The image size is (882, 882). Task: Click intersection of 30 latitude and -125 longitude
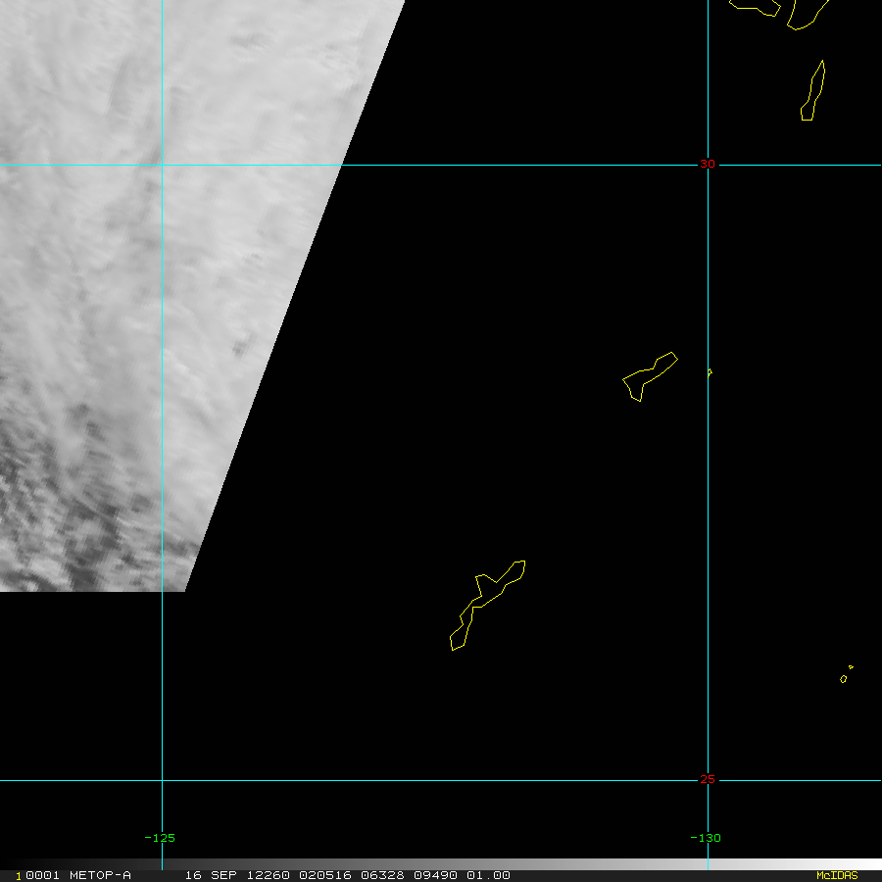point(162,165)
